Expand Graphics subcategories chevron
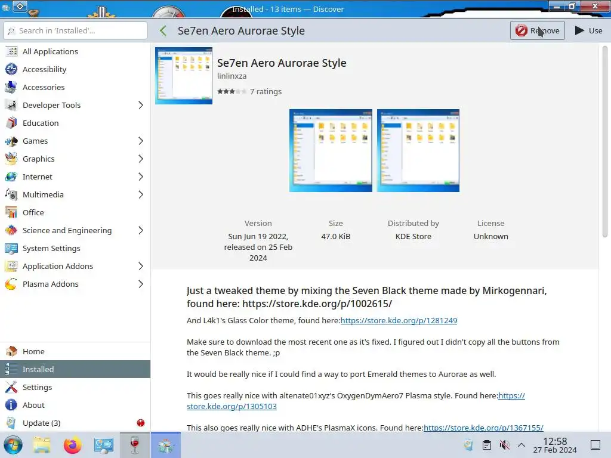This screenshot has width=611, height=458. click(x=141, y=159)
